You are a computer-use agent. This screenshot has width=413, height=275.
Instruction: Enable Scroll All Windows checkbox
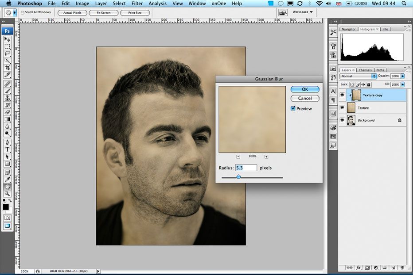[23, 13]
